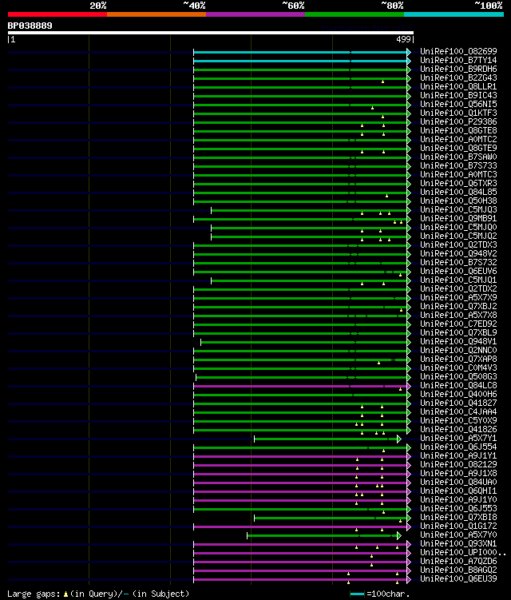Open UniRef100_Q508G3 from the hit list
This screenshot has width=511, height=600.
coord(458,377)
